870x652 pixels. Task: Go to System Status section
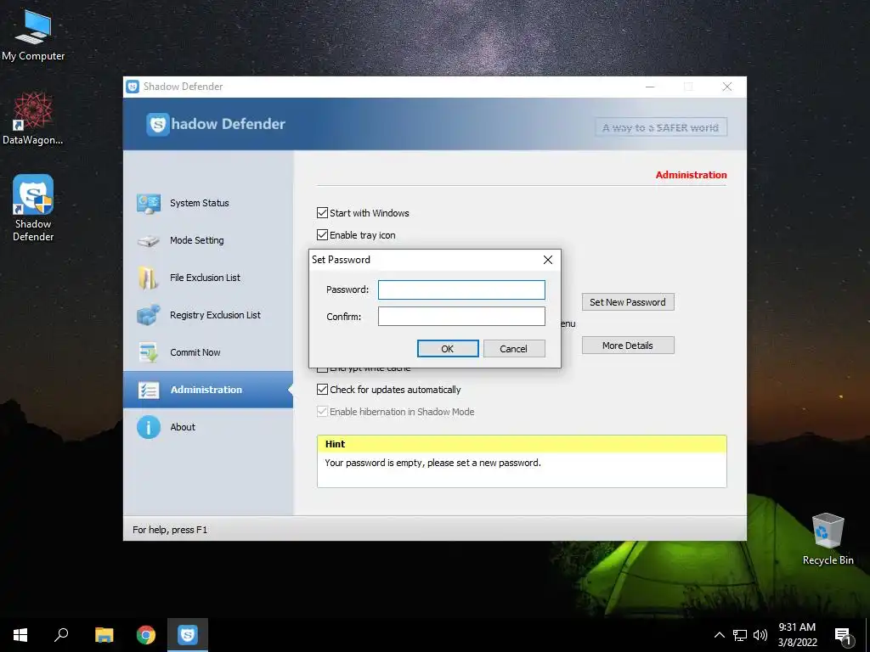(208, 203)
